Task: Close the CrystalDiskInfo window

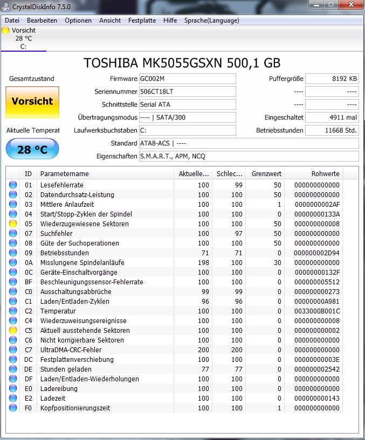Action: coord(351,5)
